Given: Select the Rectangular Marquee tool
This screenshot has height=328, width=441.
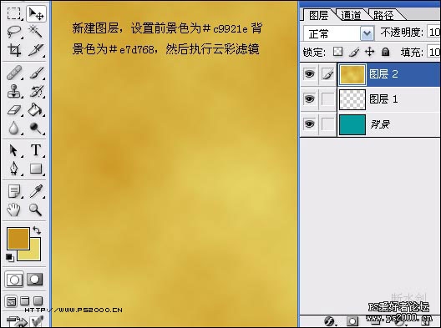Looking at the screenshot, I should [x=13, y=13].
